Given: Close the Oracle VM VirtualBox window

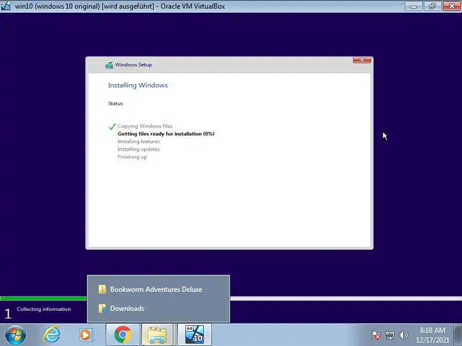Looking at the screenshot, I should click(452, 6).
